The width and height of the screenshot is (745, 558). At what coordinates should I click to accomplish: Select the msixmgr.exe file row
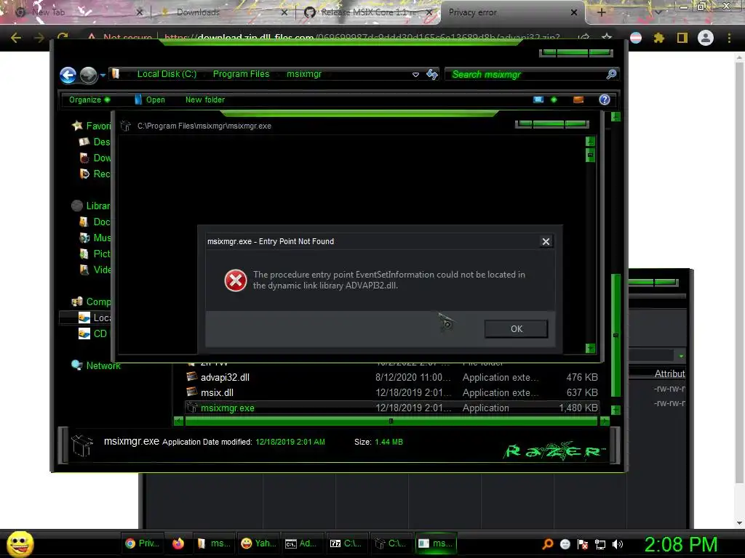coord(391,408)
